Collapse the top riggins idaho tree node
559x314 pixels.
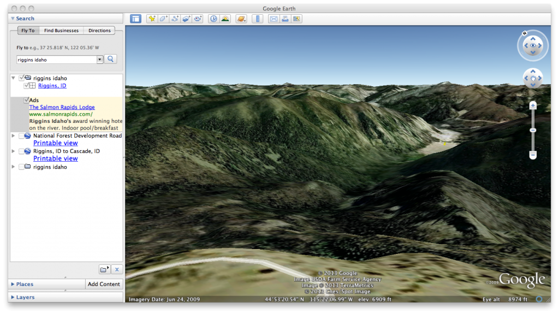(13, 78)
